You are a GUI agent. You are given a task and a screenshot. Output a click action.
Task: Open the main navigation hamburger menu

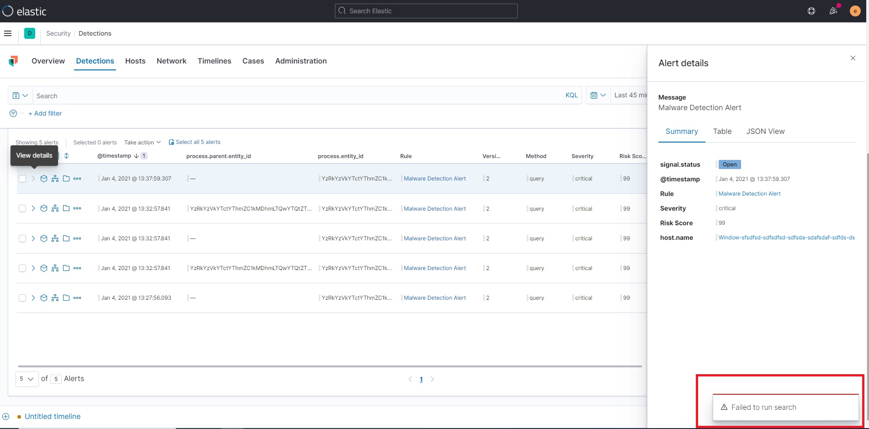point(8,33)
